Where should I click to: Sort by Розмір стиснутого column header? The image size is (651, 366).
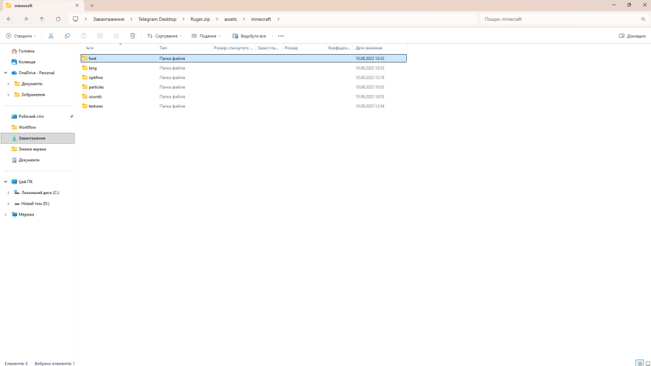pyautogui.click(x=233, y=48)
